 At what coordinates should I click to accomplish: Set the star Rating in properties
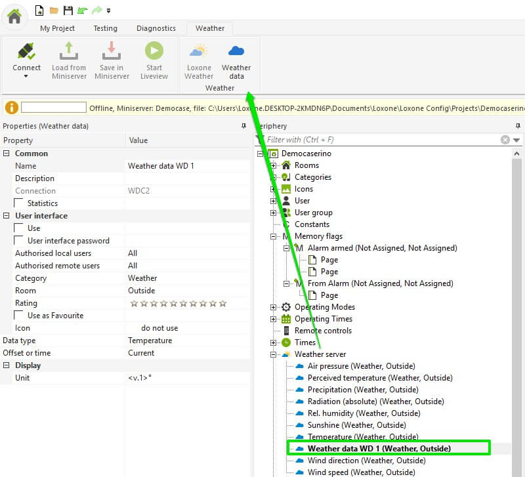coord(178,303)
